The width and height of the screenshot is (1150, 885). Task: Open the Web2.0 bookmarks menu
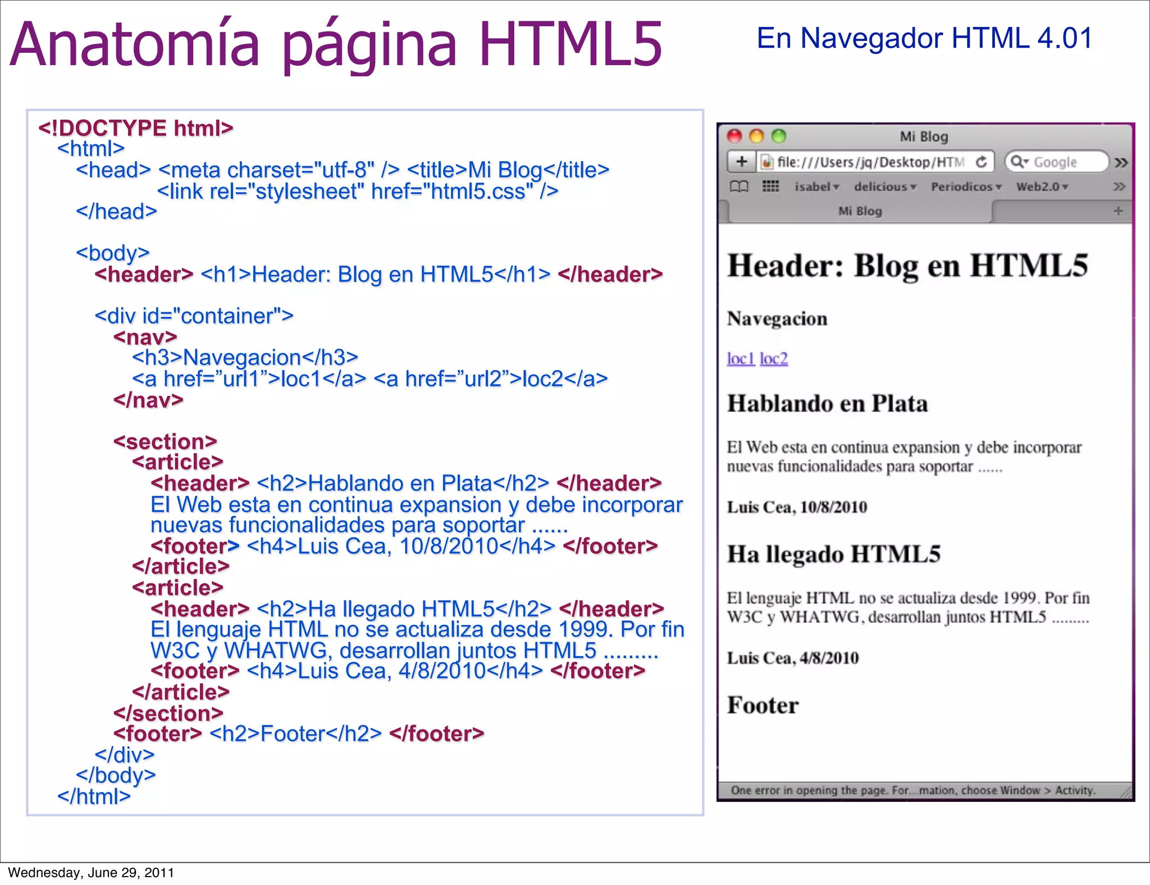coord(1042,186)
